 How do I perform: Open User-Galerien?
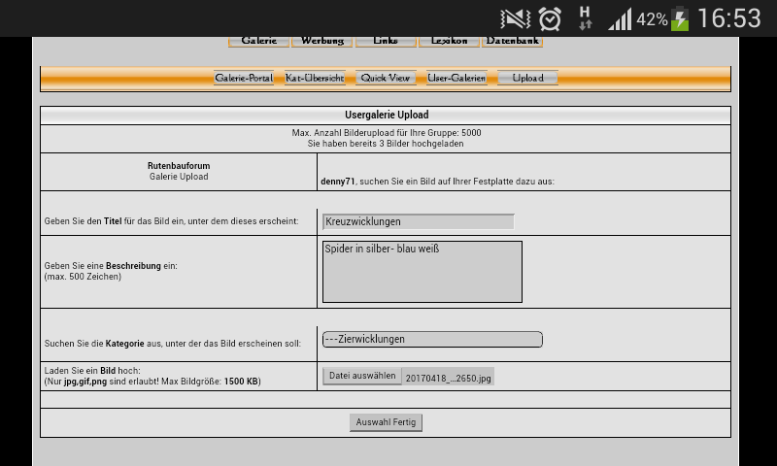click(456, 78)
